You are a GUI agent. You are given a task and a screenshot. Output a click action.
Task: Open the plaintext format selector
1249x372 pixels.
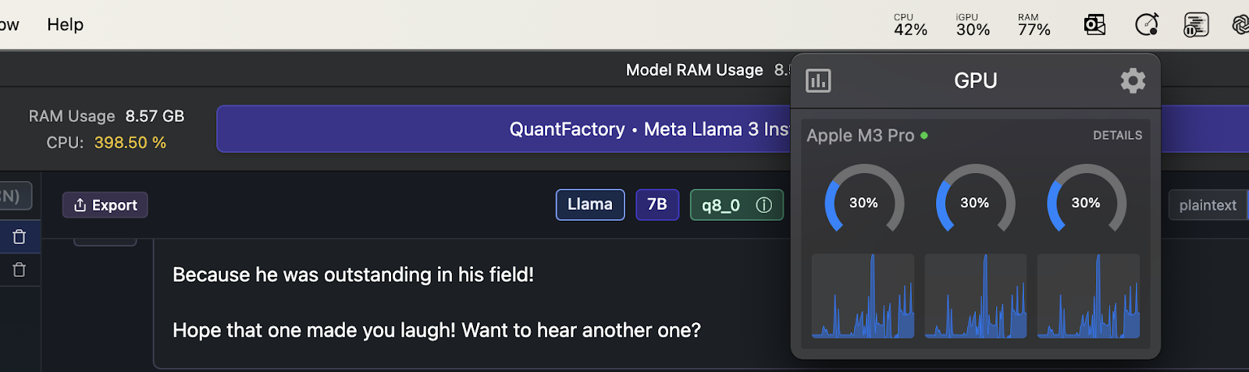click(1208, 205)
